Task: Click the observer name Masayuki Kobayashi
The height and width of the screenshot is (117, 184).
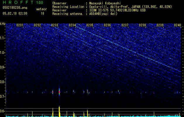Action: point(105,3)
